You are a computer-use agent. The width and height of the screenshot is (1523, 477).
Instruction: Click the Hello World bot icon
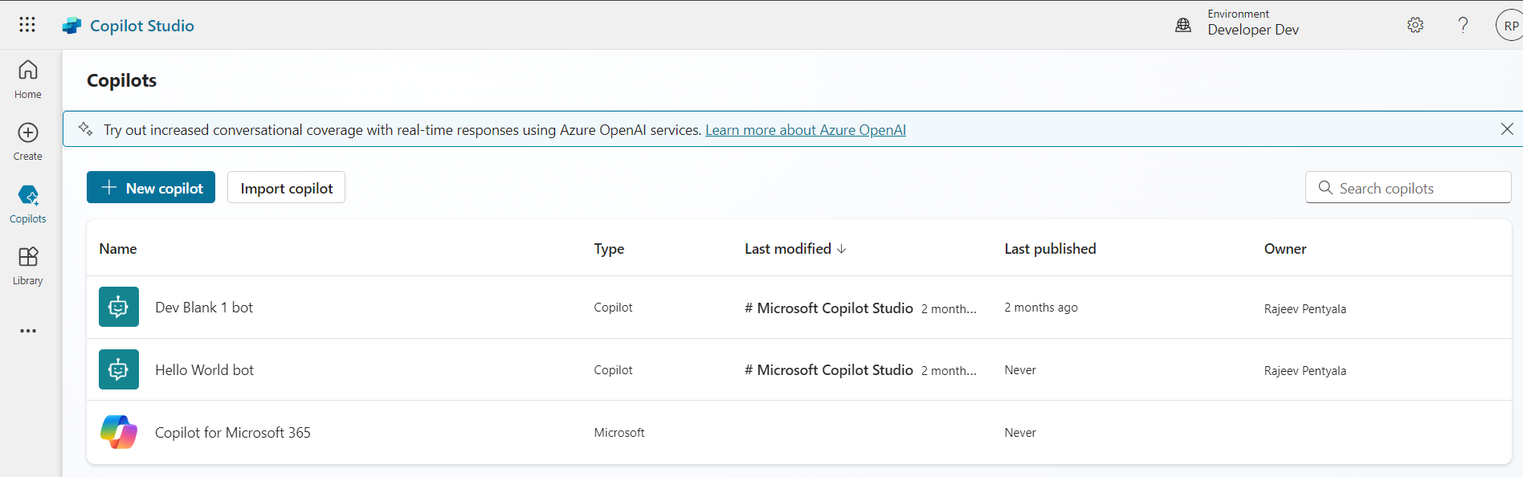pyautogui.click(x=119, y=369)
